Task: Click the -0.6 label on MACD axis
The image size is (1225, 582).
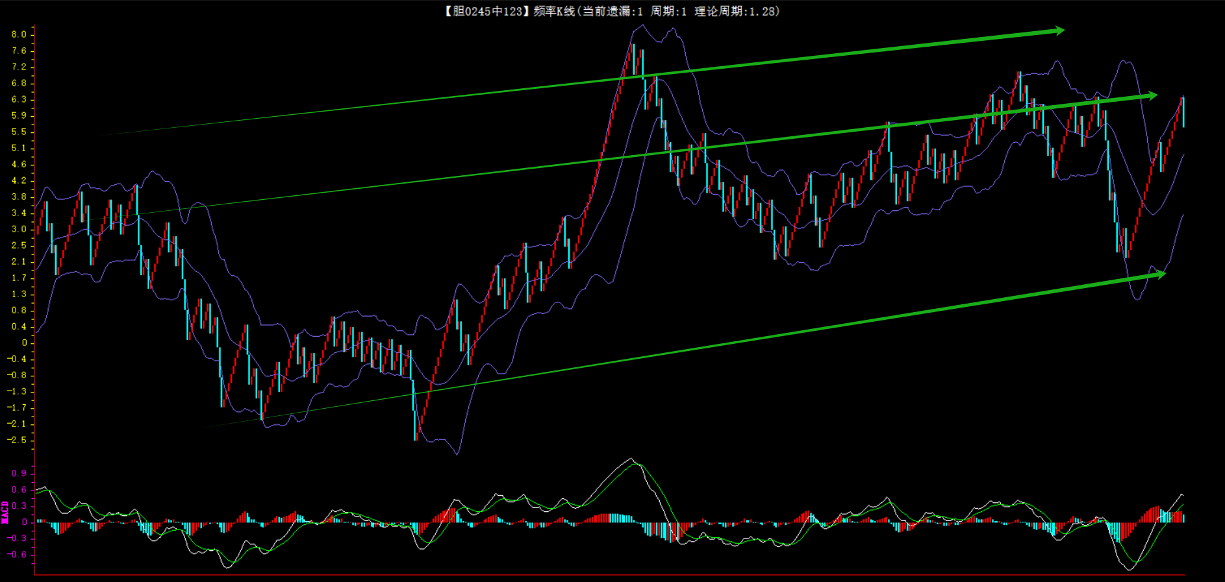Action: tap(18, 554)
